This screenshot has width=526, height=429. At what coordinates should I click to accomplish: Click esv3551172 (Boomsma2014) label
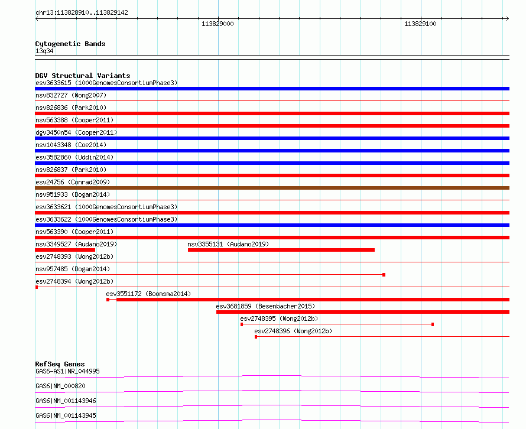click(x=148, y=294)
